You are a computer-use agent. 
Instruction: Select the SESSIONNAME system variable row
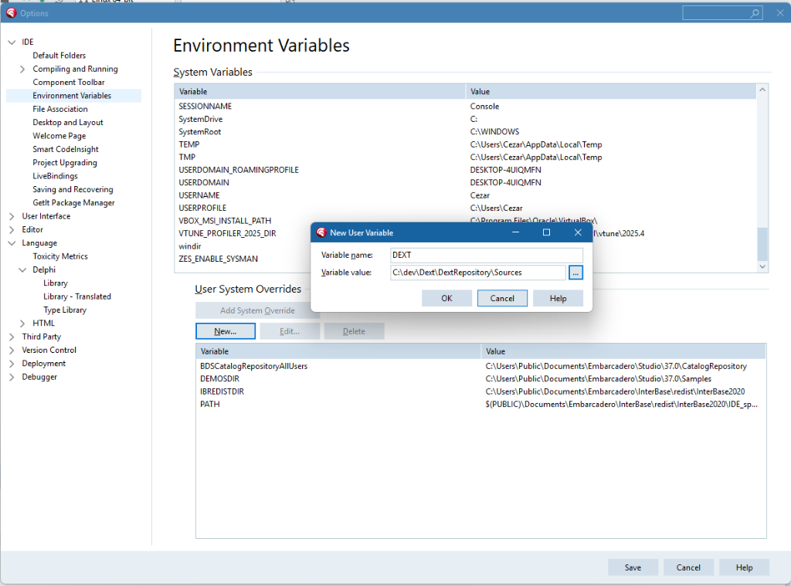[465, 107]
